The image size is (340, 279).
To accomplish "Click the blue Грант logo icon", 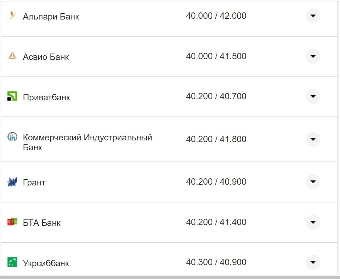I will (x=12, y=182).
